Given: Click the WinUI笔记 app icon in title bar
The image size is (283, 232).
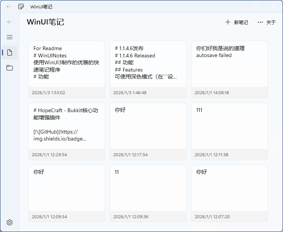Looking at the screenshot, I should point(22,7).
